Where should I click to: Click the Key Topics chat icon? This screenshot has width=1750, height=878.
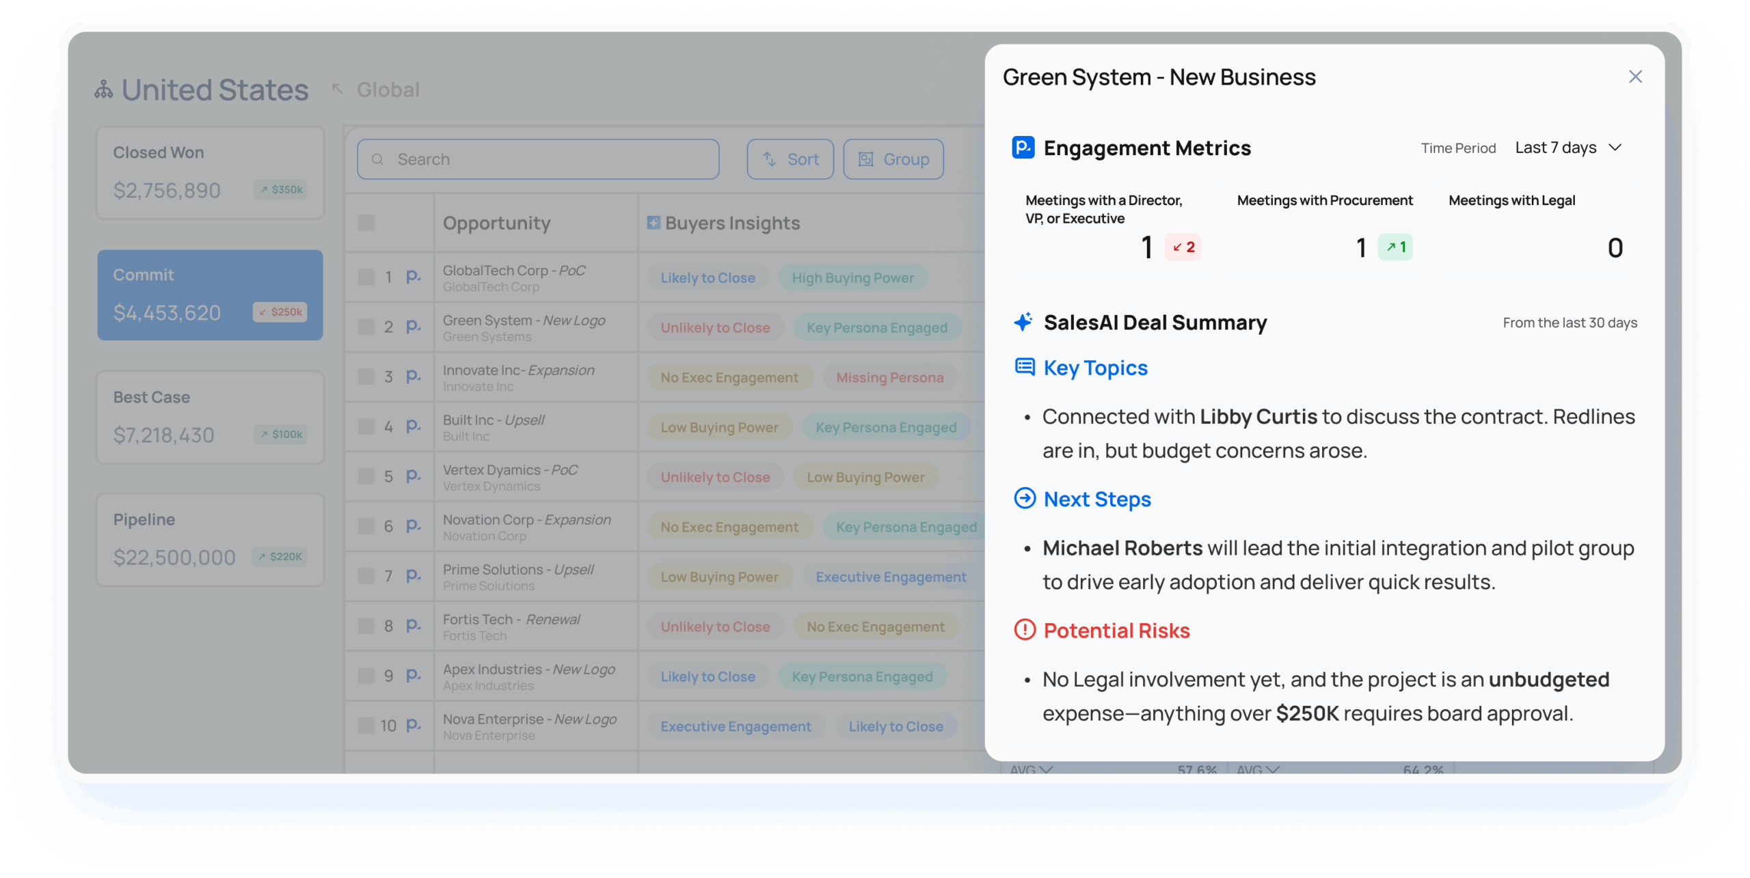1024,368
